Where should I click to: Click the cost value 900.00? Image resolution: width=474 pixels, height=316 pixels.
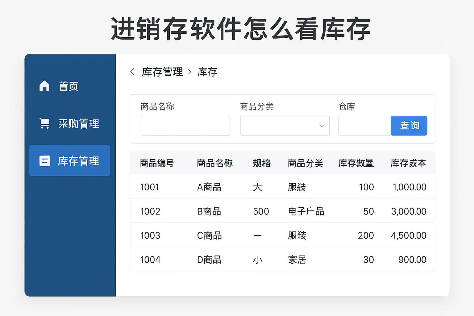412,260
